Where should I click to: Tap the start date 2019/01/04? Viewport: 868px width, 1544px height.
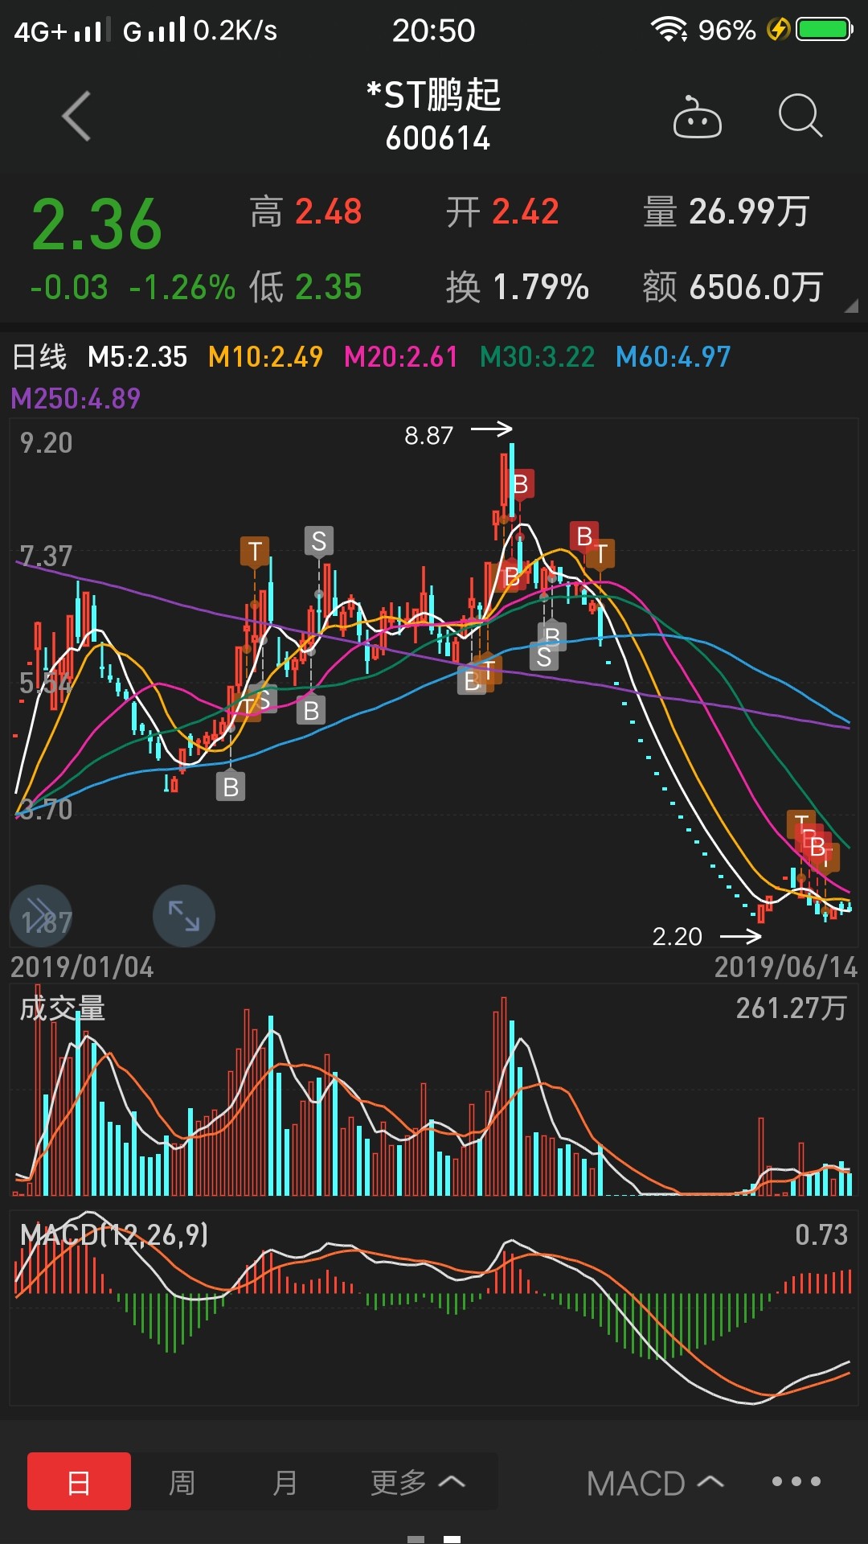pyautogui.click(x=82, y=967)
